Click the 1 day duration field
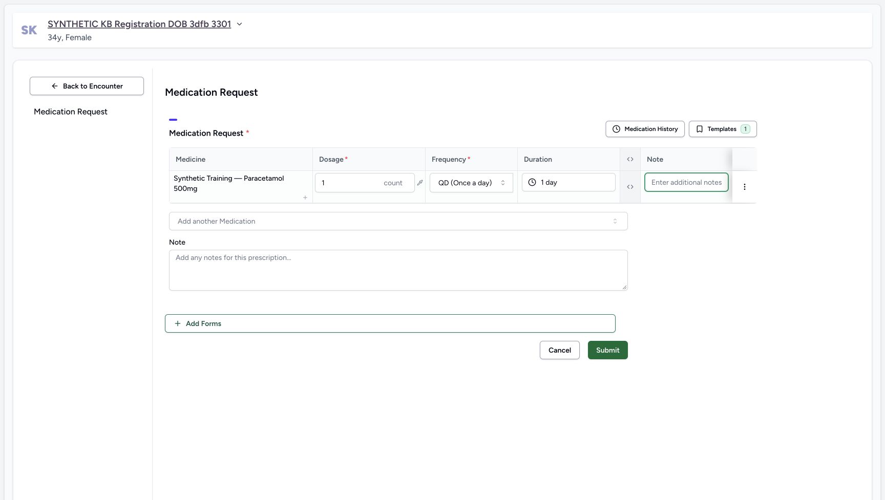The width and height of the screenshot is (885, 500). [568, 182]
